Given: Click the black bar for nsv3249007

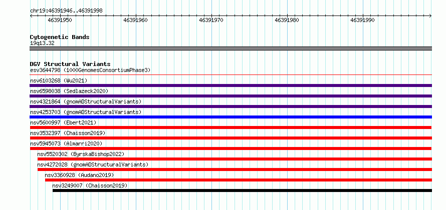Looking at the screenshot, I should tap(243, 190).
